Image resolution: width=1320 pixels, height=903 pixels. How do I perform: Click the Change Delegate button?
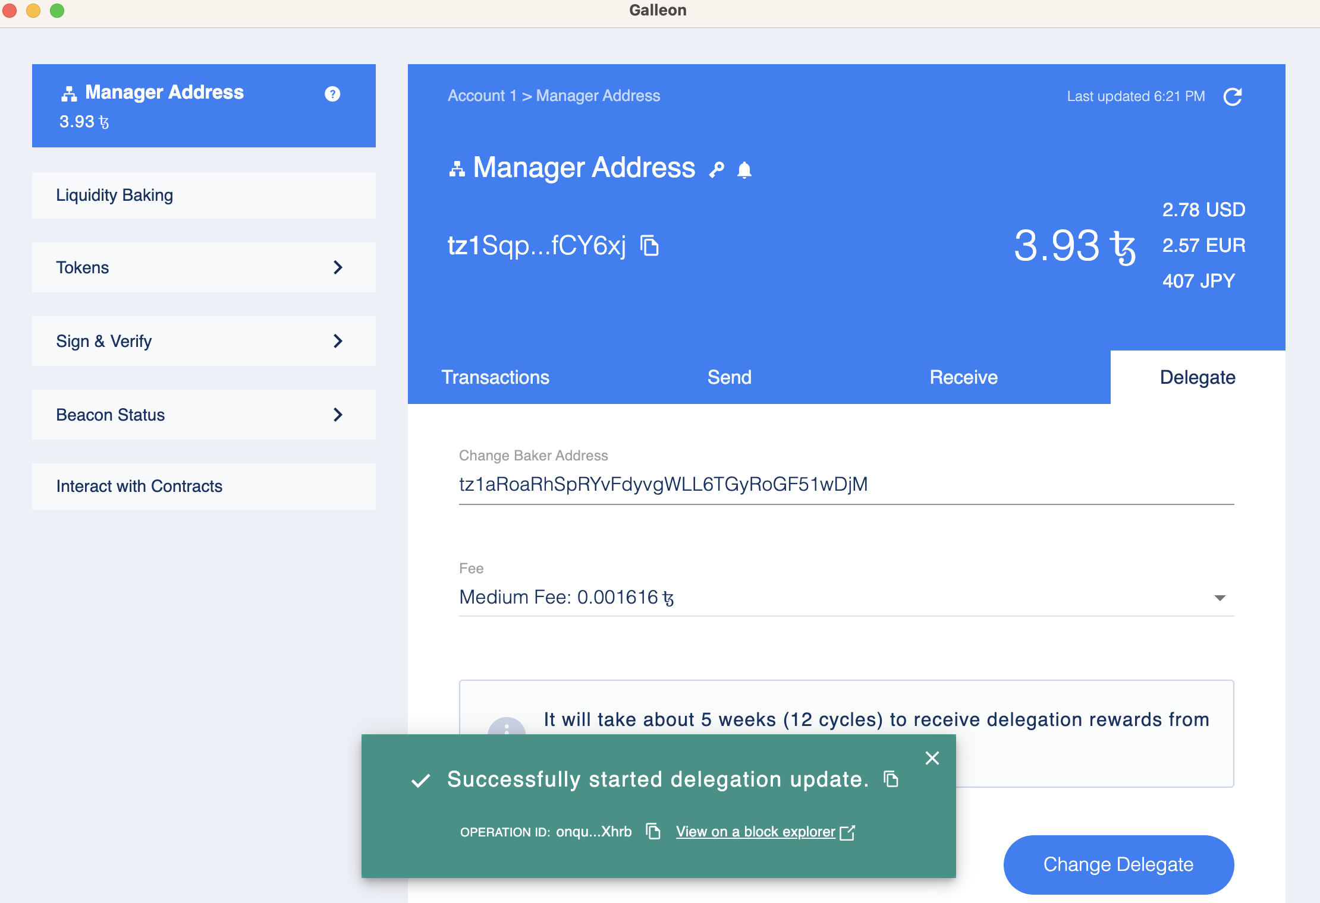pyautogui.click(x=1118, y=864)
